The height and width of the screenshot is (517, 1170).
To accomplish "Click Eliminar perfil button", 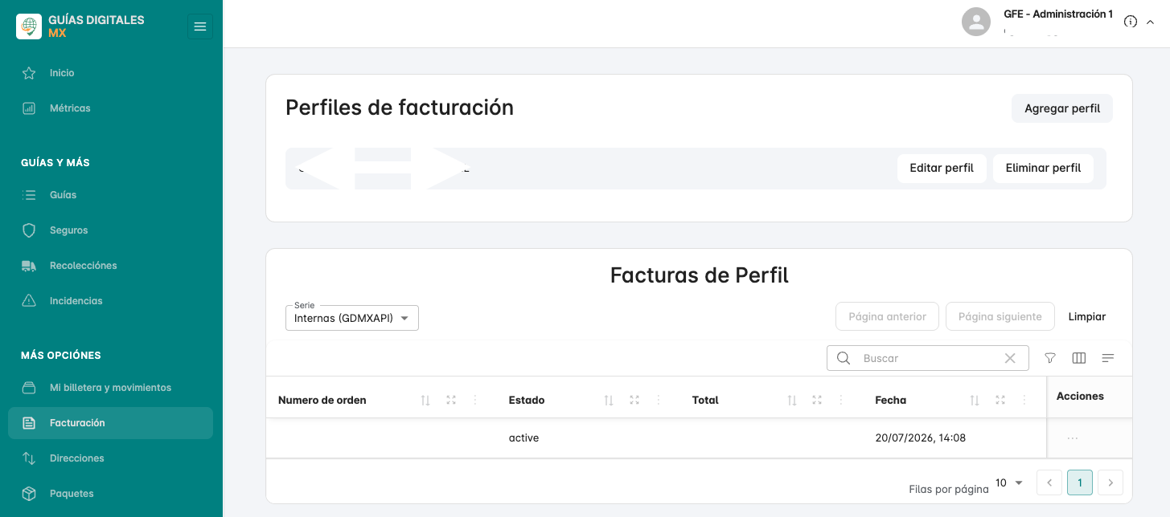I will point(1044,169).
